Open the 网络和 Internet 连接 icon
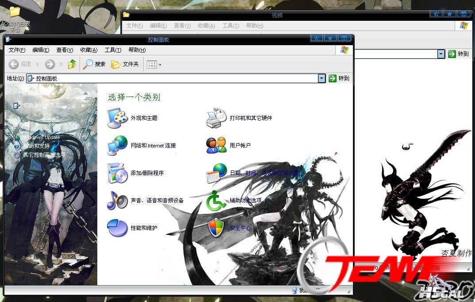The height and width of the screenshot is (302, 475). pos(118,146)
